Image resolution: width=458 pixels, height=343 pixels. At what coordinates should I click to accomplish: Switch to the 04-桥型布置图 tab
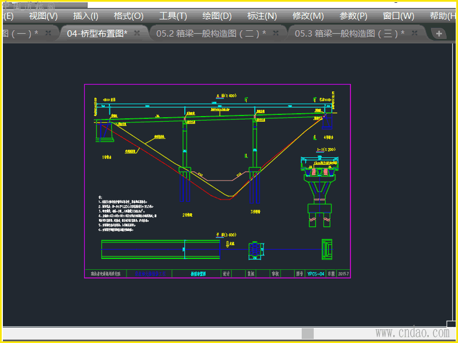97,34
